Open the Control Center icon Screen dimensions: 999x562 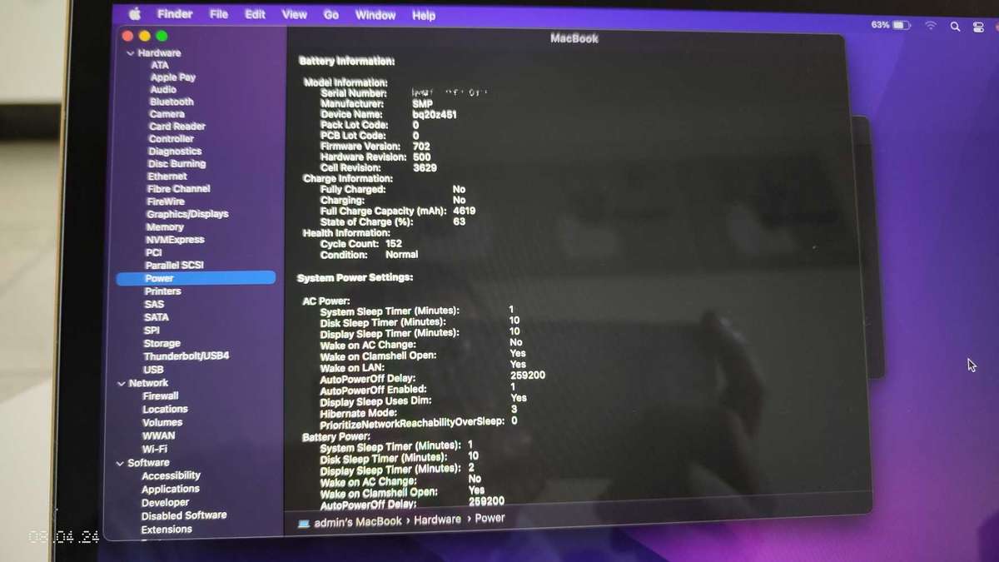tap(978, 27)
